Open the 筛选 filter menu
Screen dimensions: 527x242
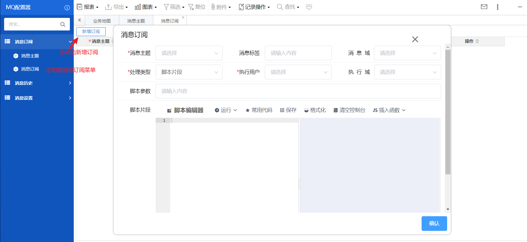pyautogui.click(x=174, y=7)
